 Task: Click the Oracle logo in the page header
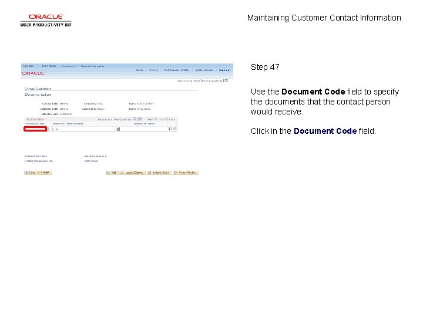pyautogui.click(x=33, y=73)
